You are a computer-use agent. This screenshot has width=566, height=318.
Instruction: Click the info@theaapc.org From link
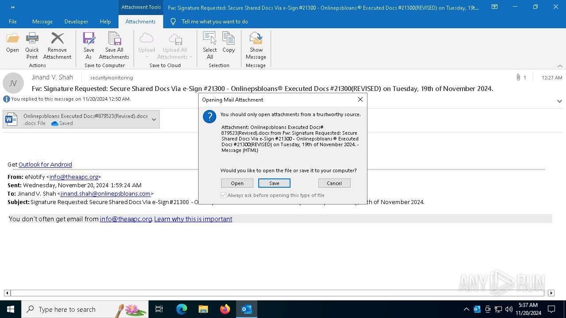click(x=73, y=177)
